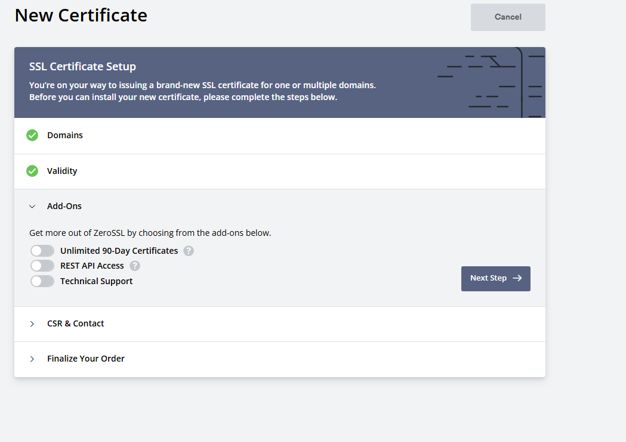Screen dimensions: 626x442
Task: Click the chevron beside CSR & Contact
Action: 32,323
